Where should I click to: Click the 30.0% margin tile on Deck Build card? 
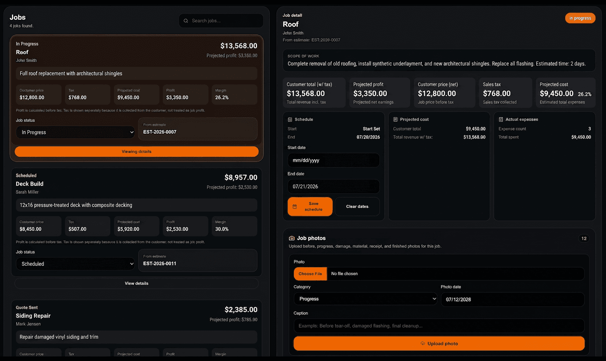click(x=234, y=226)
